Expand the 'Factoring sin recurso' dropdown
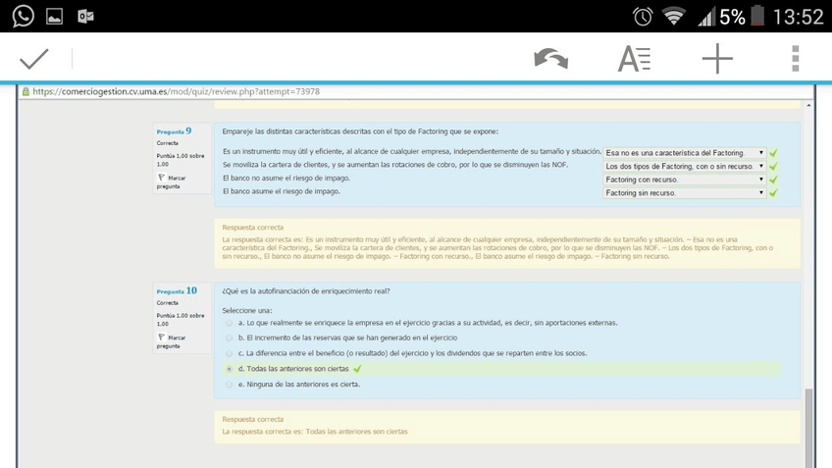Viewport: 832px width, 468px height. 684,193
